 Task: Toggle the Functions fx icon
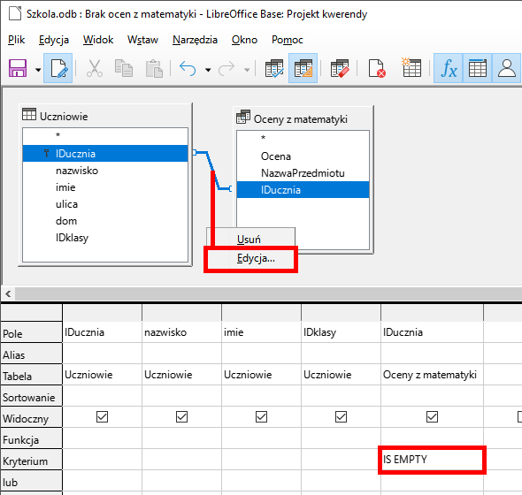tap(448, 68)
